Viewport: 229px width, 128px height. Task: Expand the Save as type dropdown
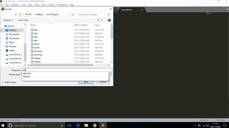pos(111,74)
